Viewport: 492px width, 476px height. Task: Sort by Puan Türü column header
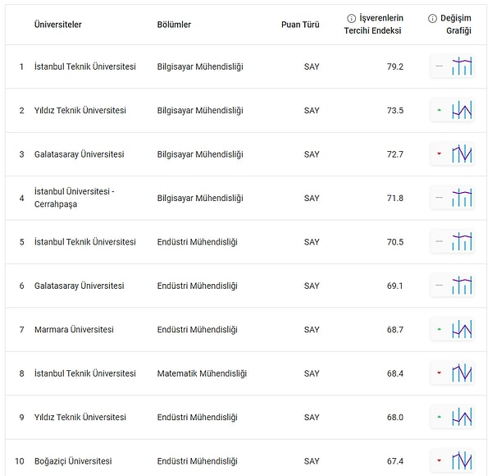point(300,25)
